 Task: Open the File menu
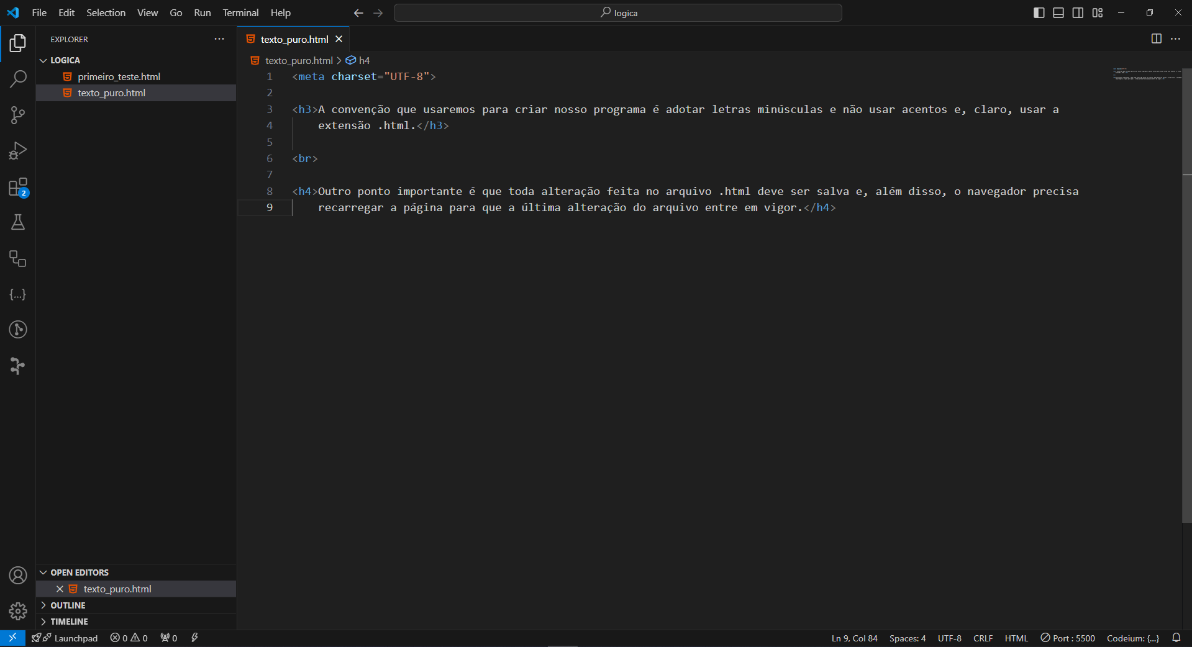tap(39, 13)
